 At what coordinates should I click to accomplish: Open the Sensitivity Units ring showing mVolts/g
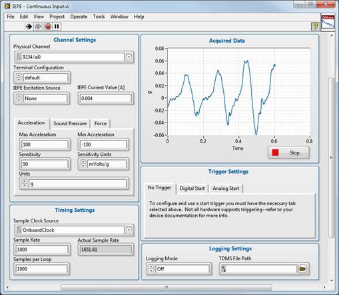coord(107,164)
